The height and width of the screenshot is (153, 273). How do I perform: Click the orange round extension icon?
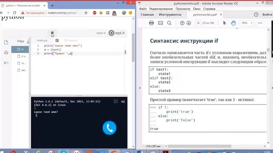(x=101, y=13)
